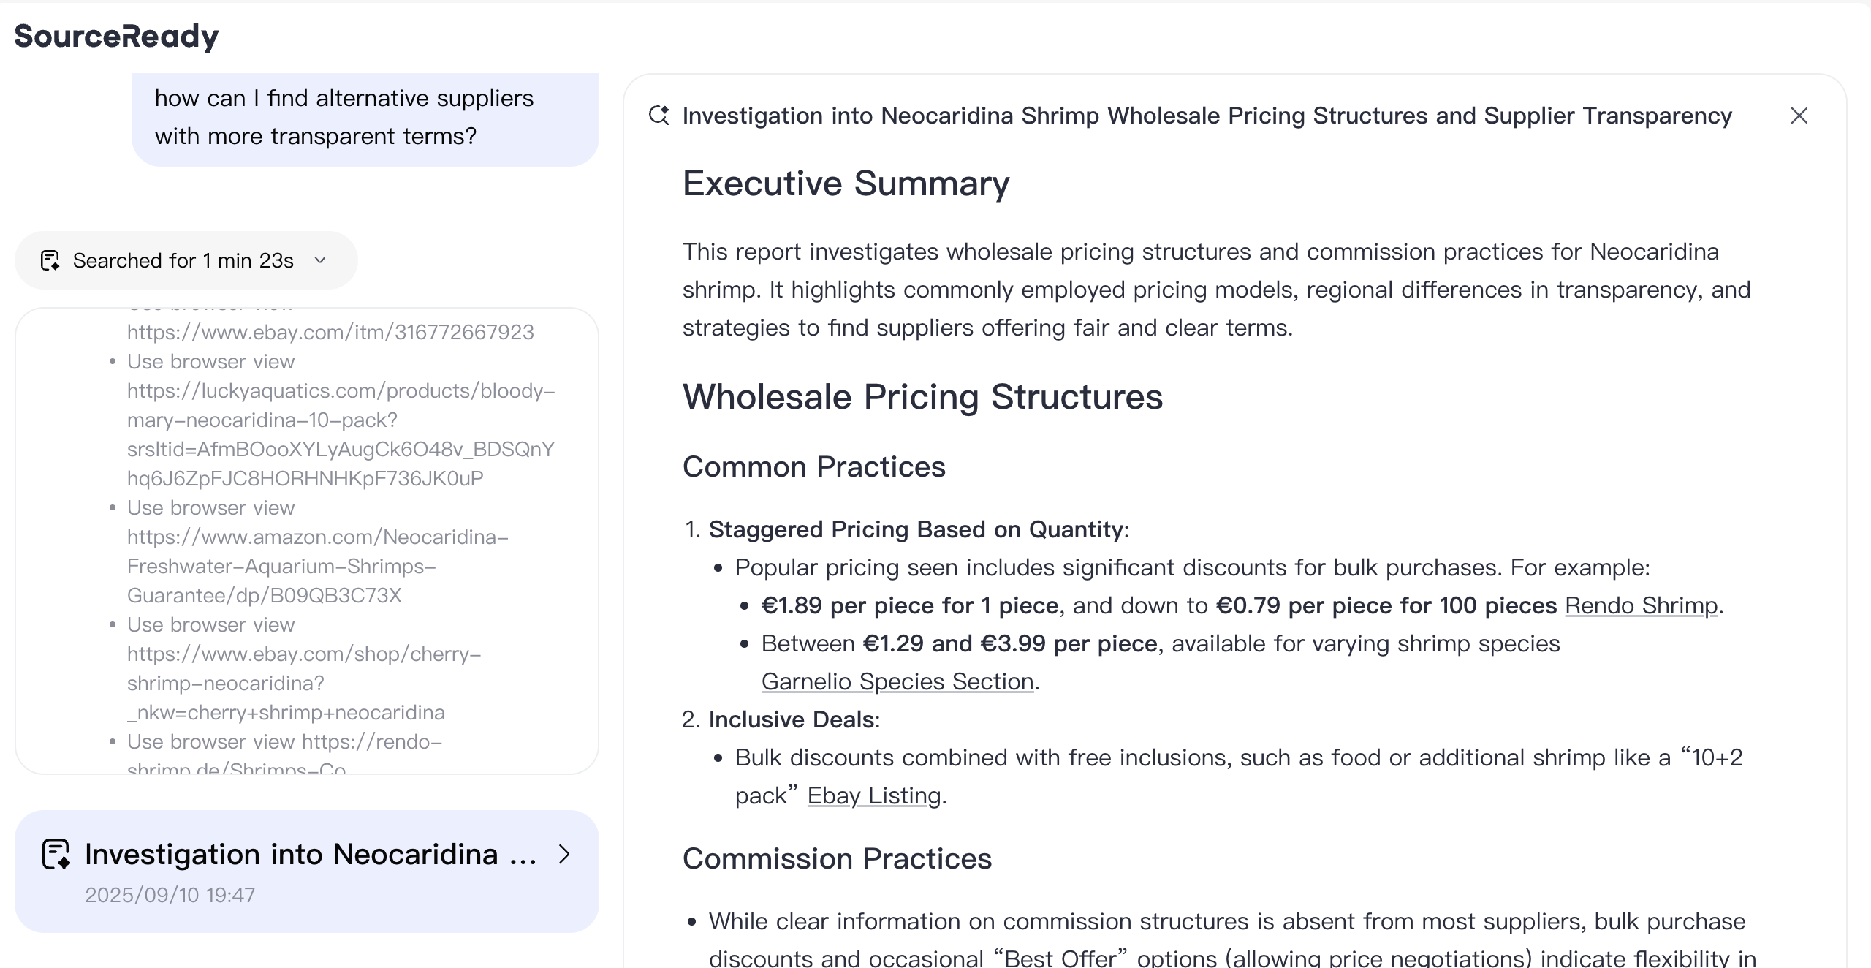Open the Rendo Shrimp link
The height and width of the screenshot is (968, 1871).
(1641, 605)
